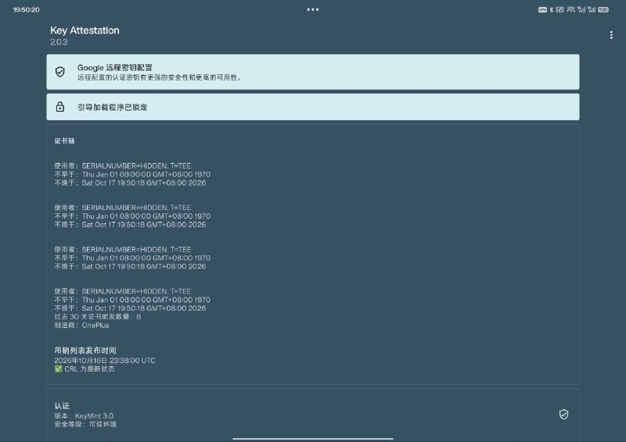
Task: Tap the Bluetooth status bar icon
Action: click(x=552, y=10)
